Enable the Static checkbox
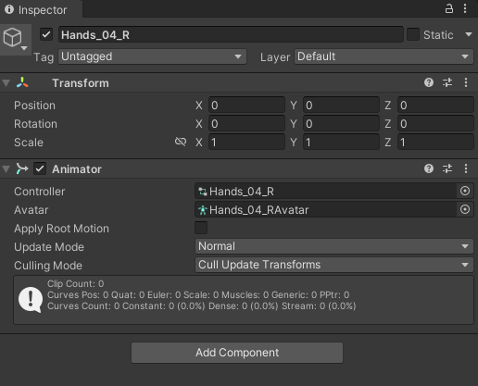The image size is (478, 386). pos(413,34)
